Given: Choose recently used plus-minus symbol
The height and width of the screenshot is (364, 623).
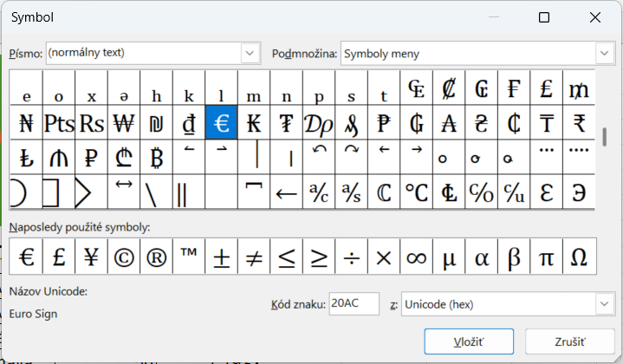Looking at the screenshot, I should point(221,257).
